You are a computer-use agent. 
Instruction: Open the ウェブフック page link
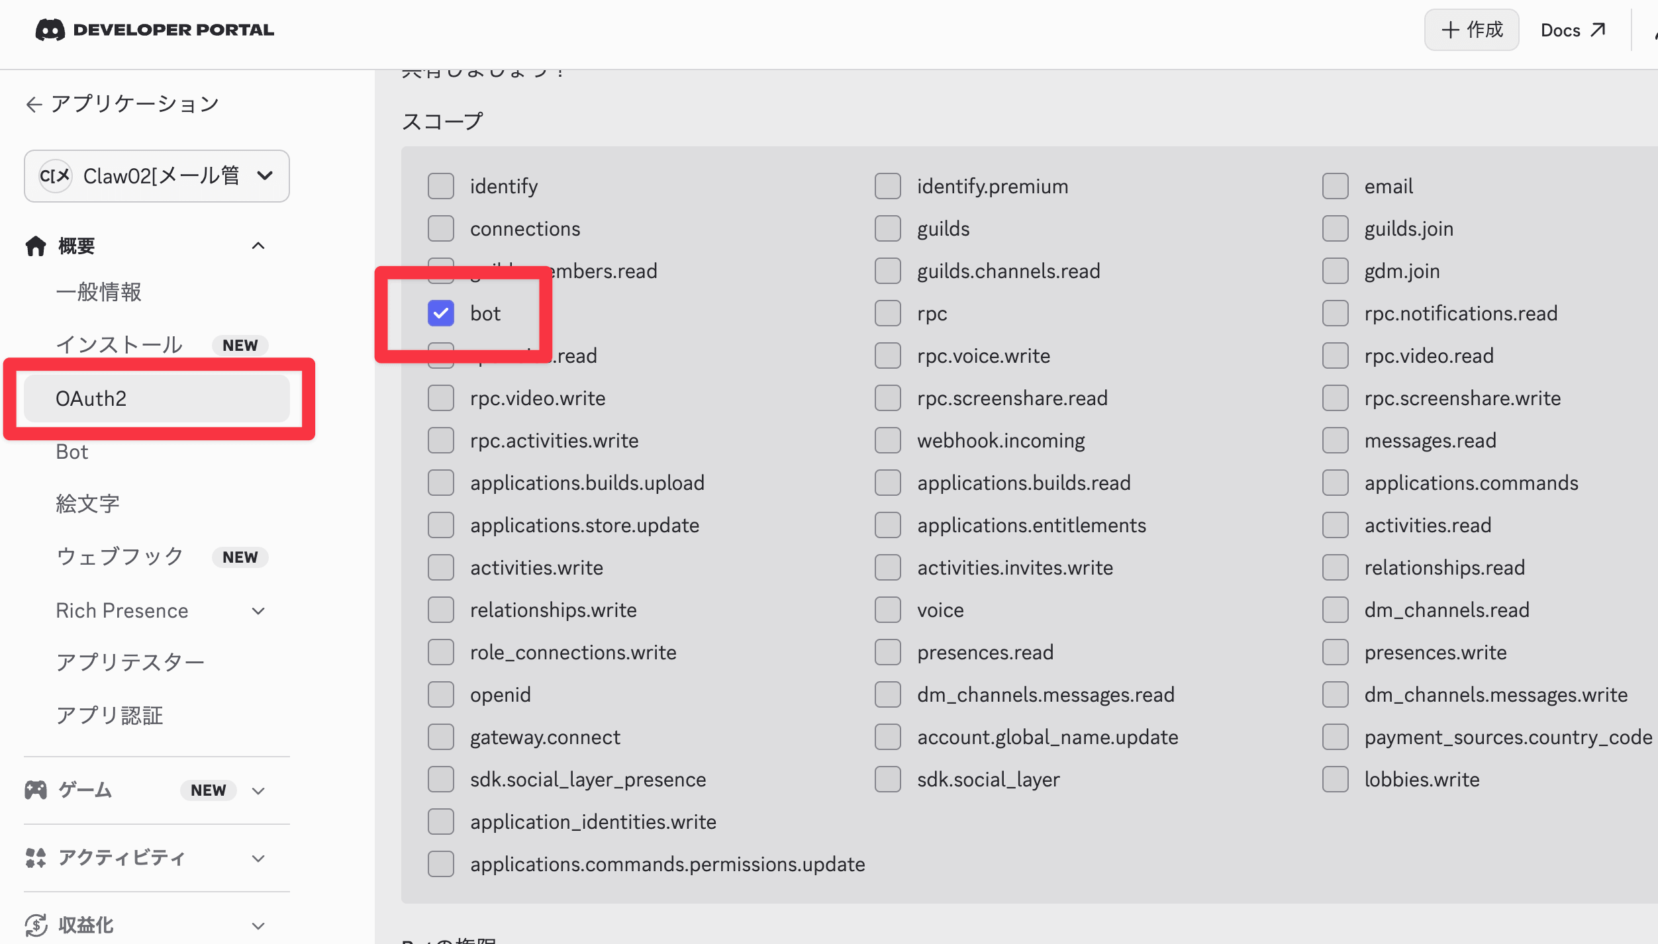pos(120,557)
